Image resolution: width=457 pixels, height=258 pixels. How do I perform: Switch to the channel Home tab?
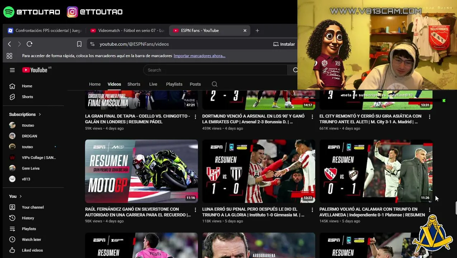point(95,84)
